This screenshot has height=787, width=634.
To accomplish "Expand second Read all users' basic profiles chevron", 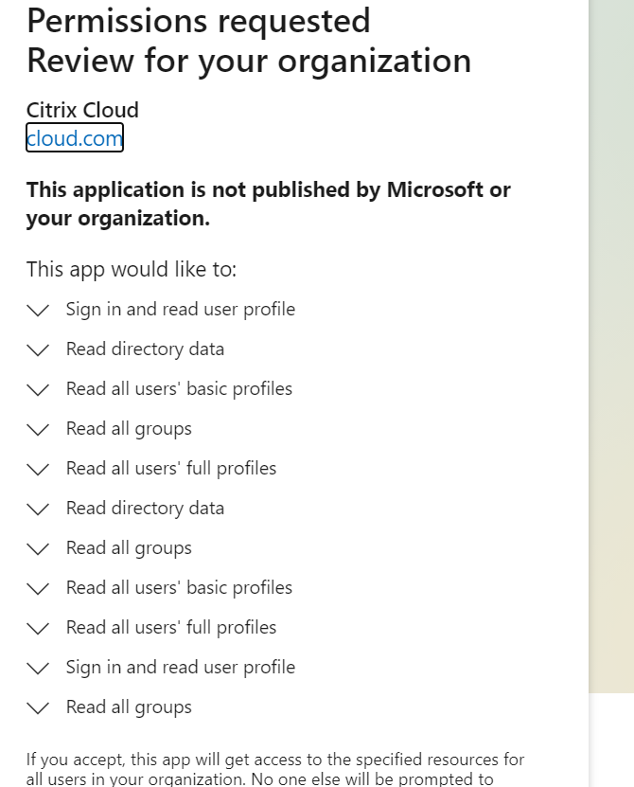I will tap(38, 588).
